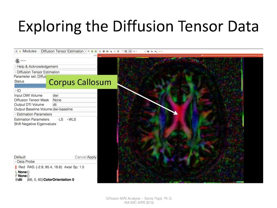The width and height of the screenshot is (277, 208).
Task: Click the restore scene view icon
Action: (155, 51)
